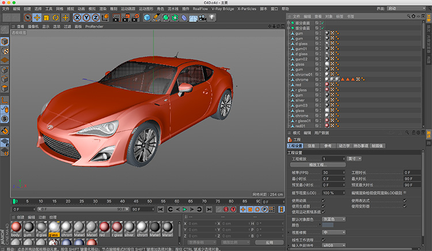This screenshot has width=432, height=251.
Task: Go to end of animation
Action: pos(209,209)
